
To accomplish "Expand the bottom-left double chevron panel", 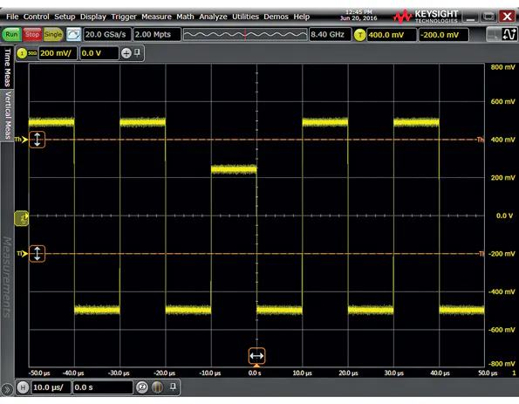I will (x=7, y=390).
